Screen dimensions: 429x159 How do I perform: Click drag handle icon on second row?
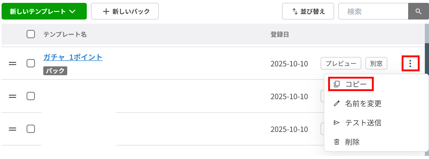[13, 96]
